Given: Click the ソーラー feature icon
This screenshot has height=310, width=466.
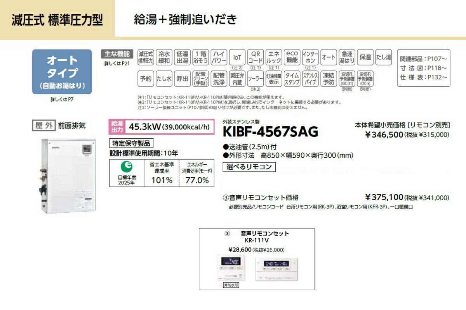Looking at the screenshot, I should pos(255,78).
